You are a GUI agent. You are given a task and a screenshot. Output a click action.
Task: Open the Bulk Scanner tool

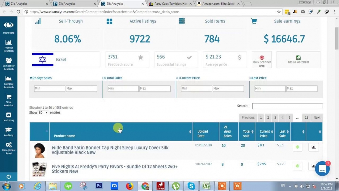pyautogui.click(x=262, y=59)
